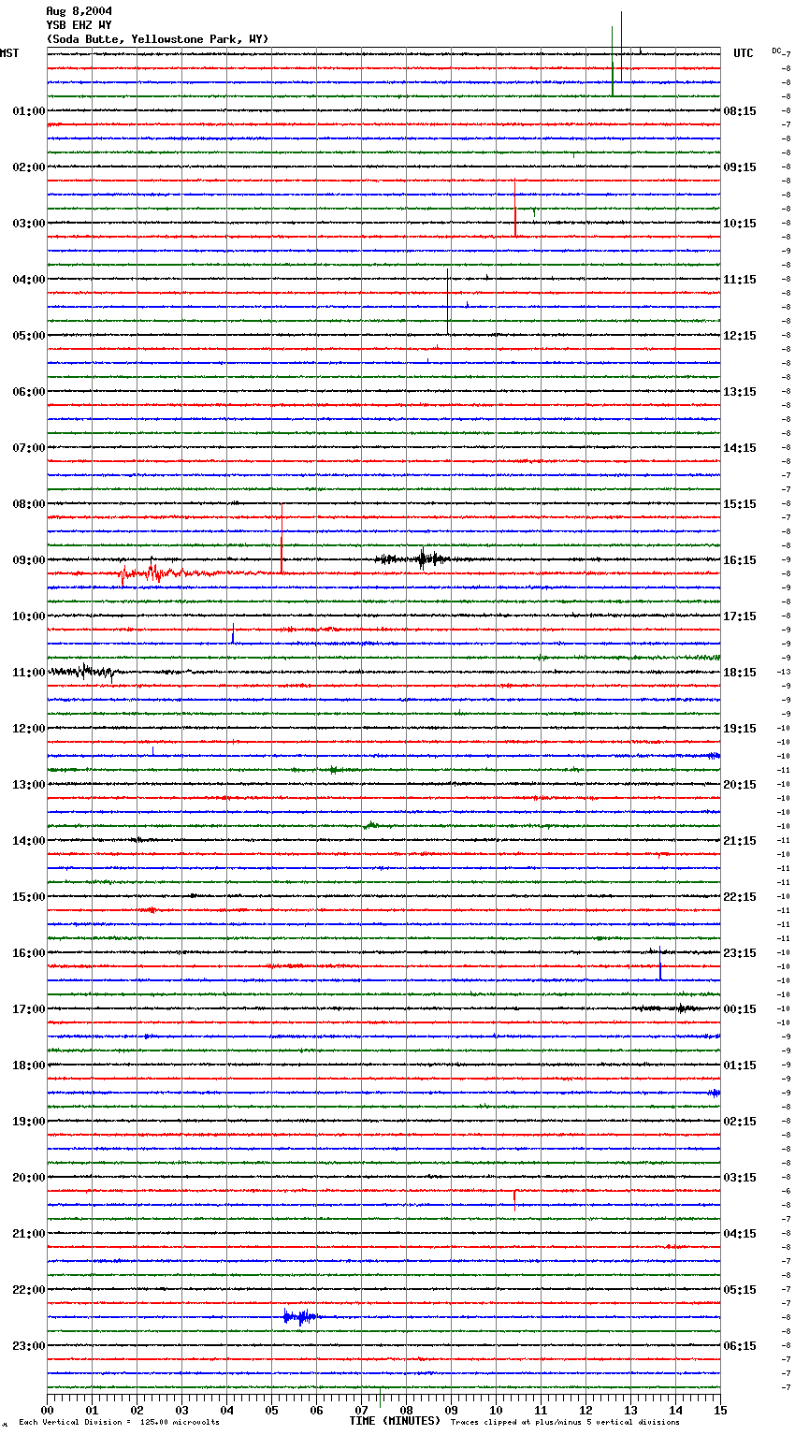
Task: Click the 02:15 UTC time label
Action: (740, 1122)
